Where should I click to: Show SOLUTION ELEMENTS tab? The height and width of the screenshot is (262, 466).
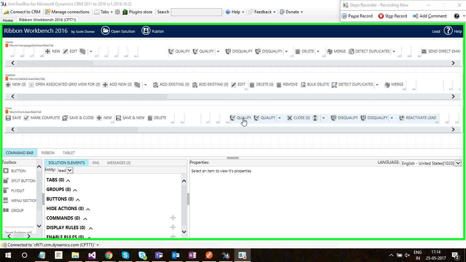[x=67, y=163]
